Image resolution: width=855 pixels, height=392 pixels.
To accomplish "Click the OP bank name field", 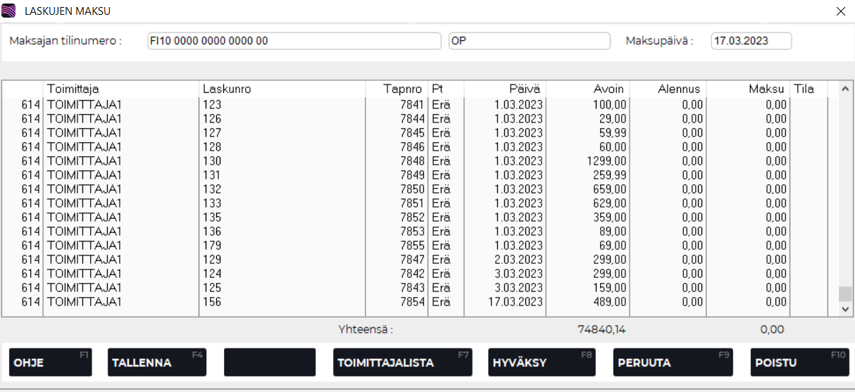I will pyautogui.click(x=529, y=41).
